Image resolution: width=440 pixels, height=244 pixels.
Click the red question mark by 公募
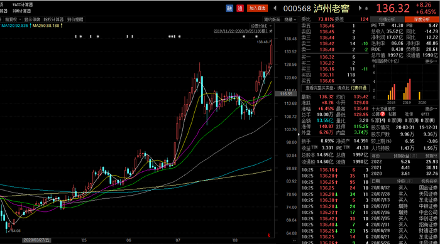pyautogui.click(x=382, y=114)
